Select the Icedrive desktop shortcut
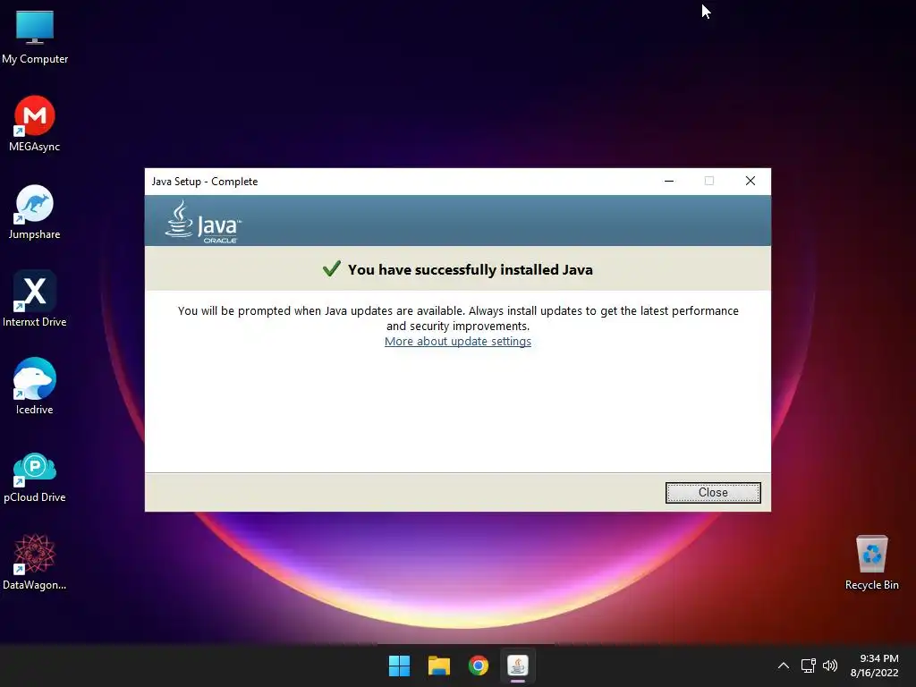The width and height of the screenshot is (916, 687). [x=35, y=386]
